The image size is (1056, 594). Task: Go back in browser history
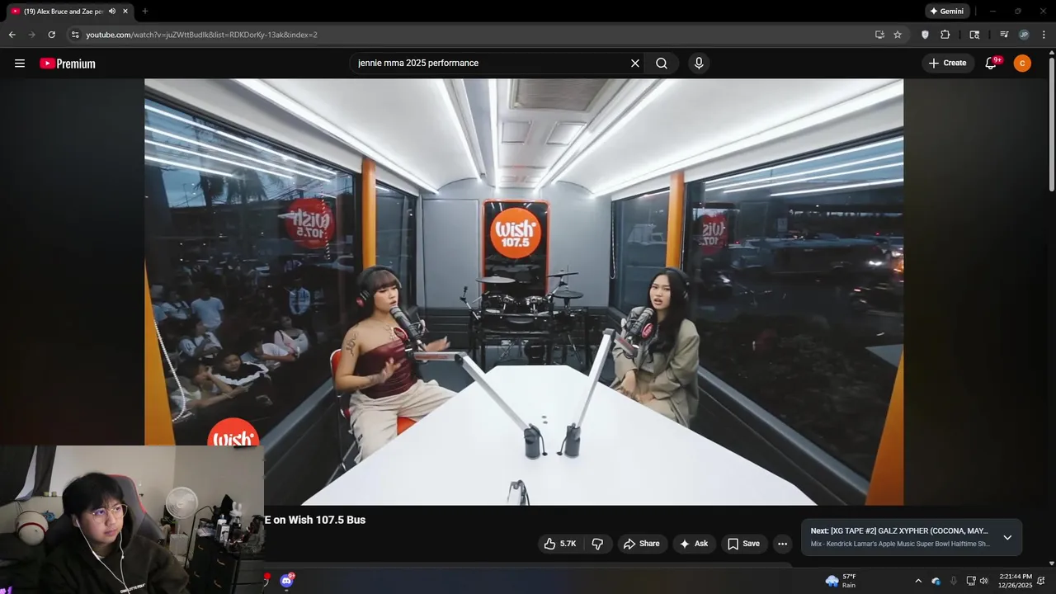[x=12, y=35]
